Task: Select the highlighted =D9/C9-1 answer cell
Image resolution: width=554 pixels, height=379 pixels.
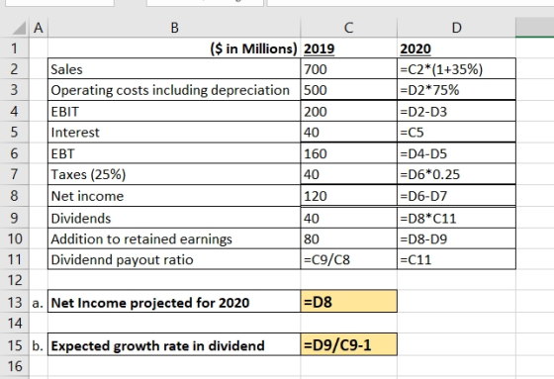Action: (x=348, y=344)
